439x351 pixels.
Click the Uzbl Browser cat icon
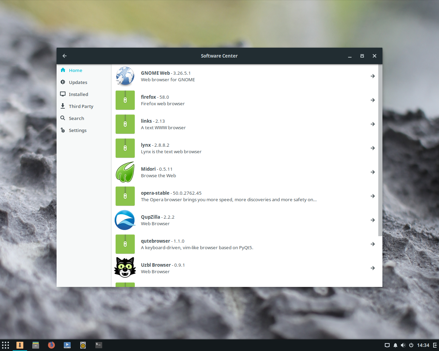tap(125, 267)
